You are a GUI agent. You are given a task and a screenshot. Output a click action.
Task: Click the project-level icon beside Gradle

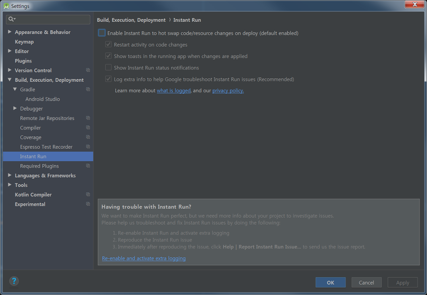click(88, 90)
